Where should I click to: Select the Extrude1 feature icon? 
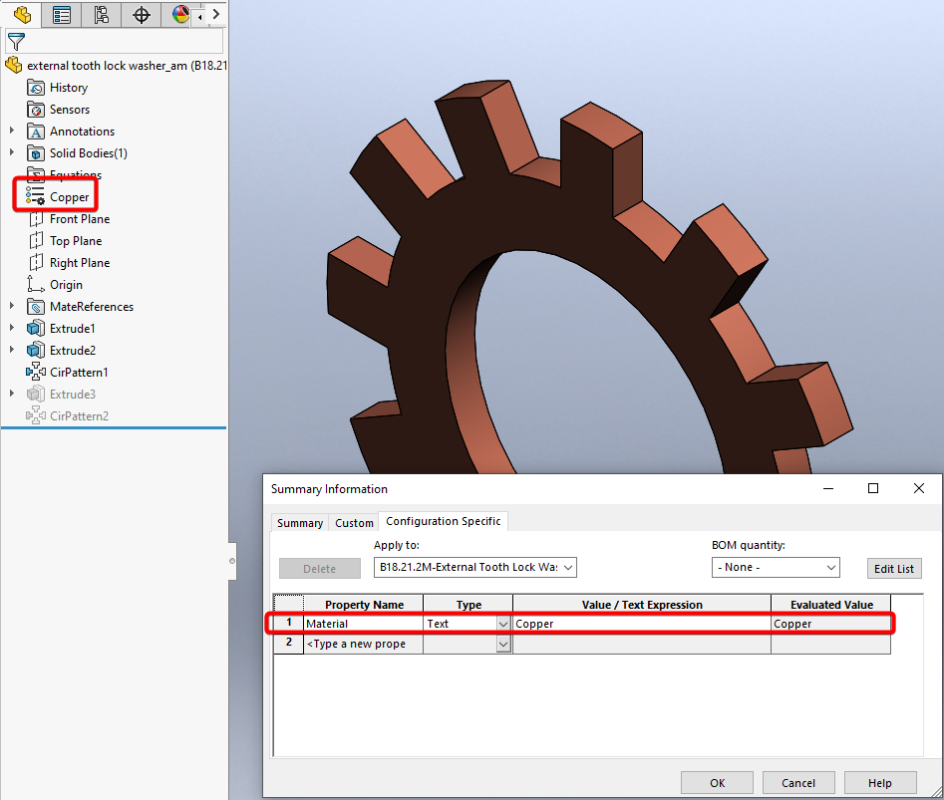[36, 329]
